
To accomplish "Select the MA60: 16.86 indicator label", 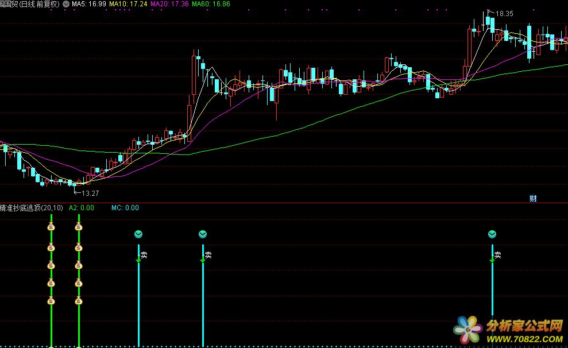I will 211,5.
